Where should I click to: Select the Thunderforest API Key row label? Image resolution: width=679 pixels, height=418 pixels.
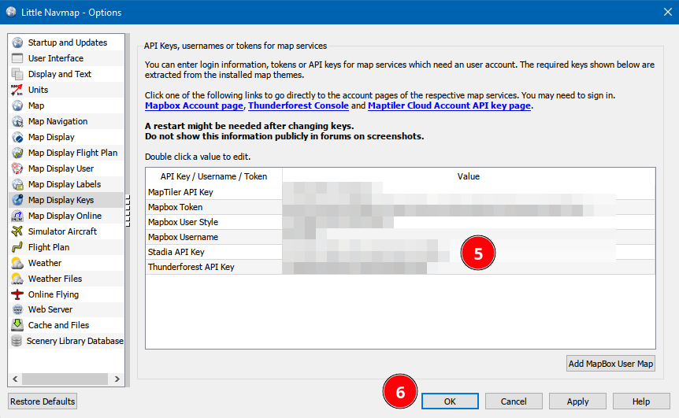(191, 267)
